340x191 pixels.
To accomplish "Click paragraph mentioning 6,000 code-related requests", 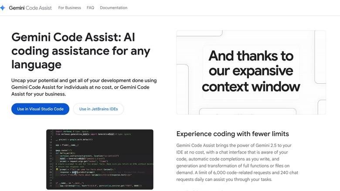I will pyautogui.click(x=237, y=162).
